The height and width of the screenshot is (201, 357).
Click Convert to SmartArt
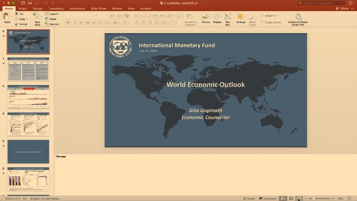[190, 20]
